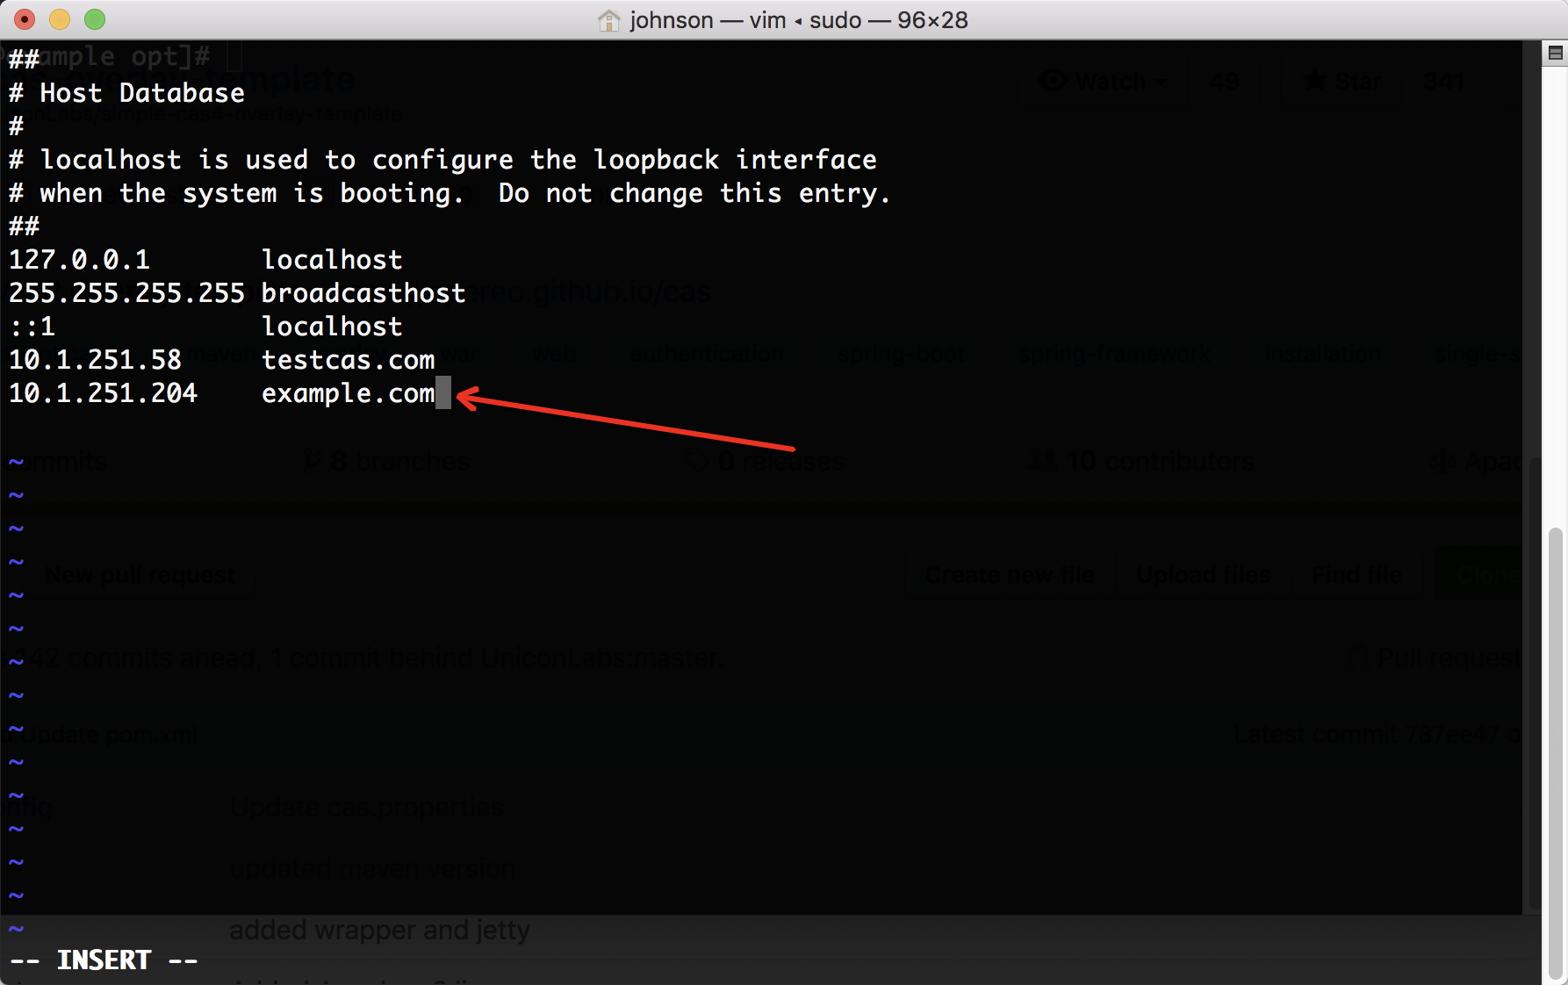Click the 255.255.255.255 address text
Viewport: 1568px width, 985px height.
(126, 293)
